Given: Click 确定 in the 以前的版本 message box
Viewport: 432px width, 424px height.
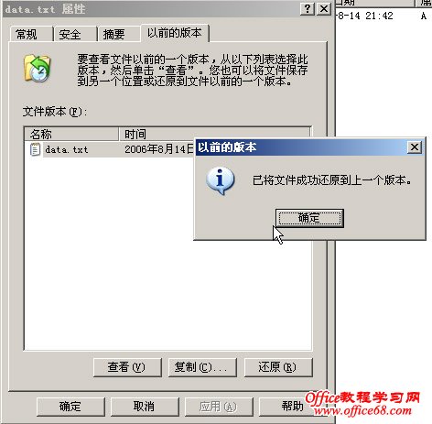Looking at the screenshot, I should tap(309, 218).
